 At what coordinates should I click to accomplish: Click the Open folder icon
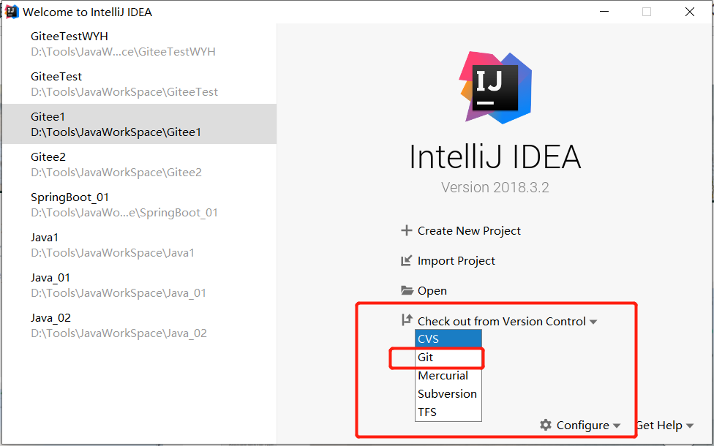407,290
